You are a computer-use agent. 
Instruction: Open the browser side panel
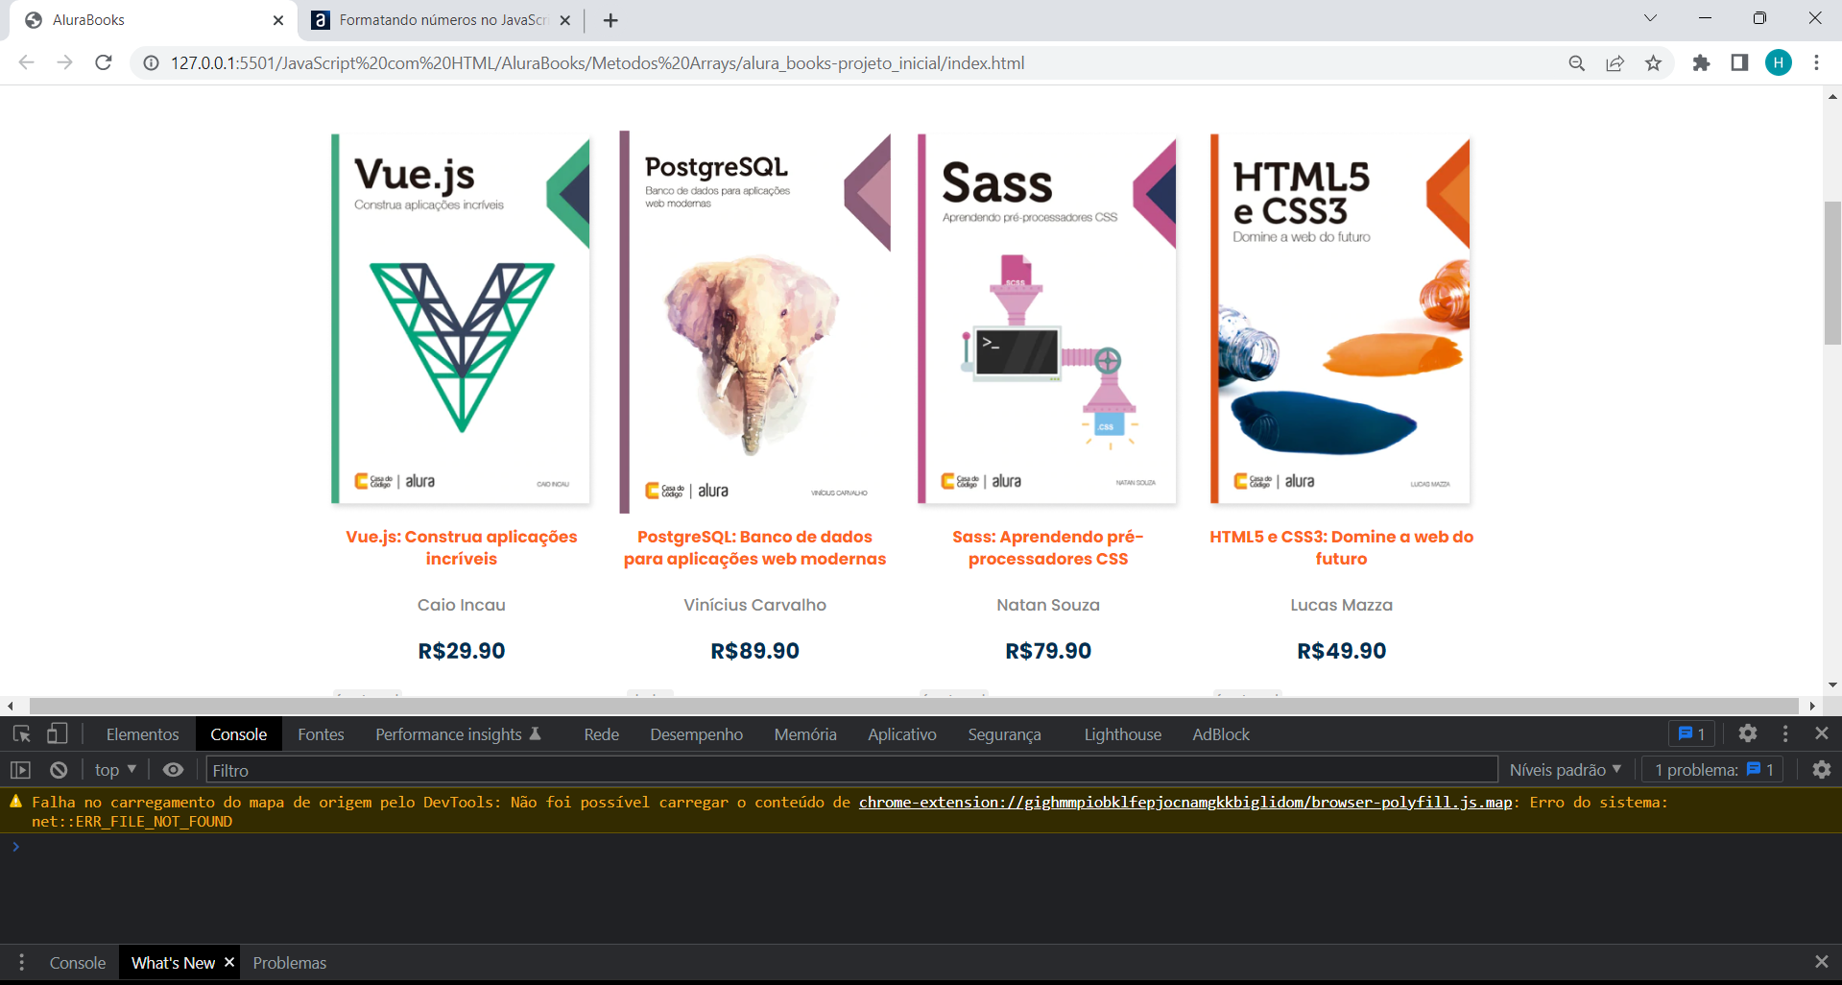click(x=1739, y=63)
